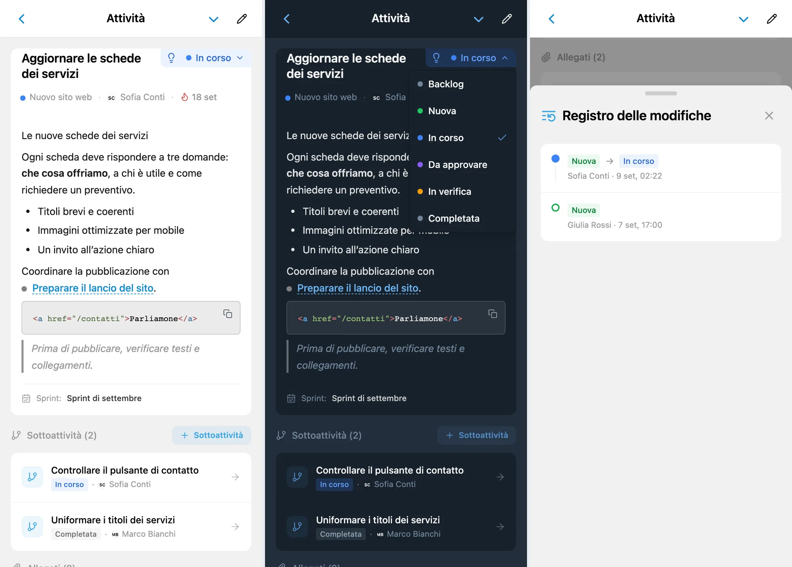Click branch icon of 'Controllare il pulsante' dark panel
Viewport: 792px width, 567px height.
click(297, 477)
